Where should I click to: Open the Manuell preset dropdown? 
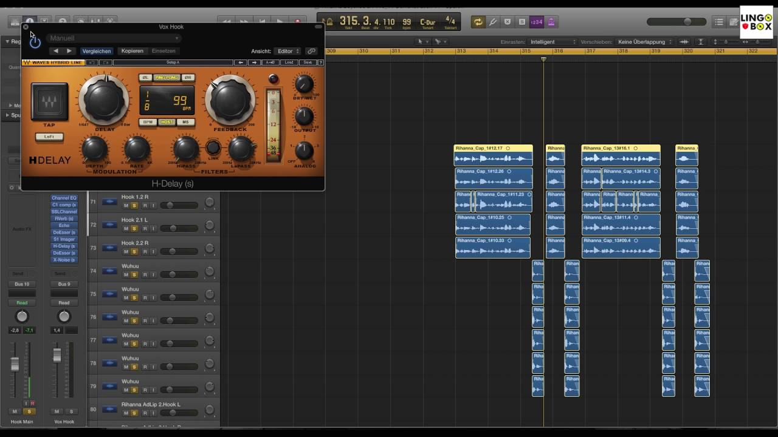(114, 38)
